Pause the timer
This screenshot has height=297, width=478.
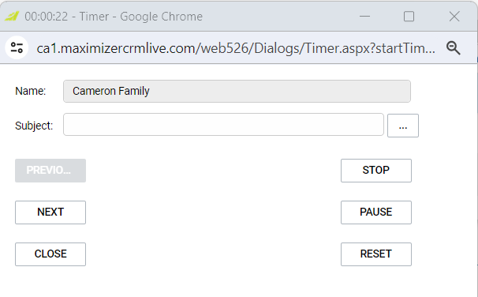(376, 212)
